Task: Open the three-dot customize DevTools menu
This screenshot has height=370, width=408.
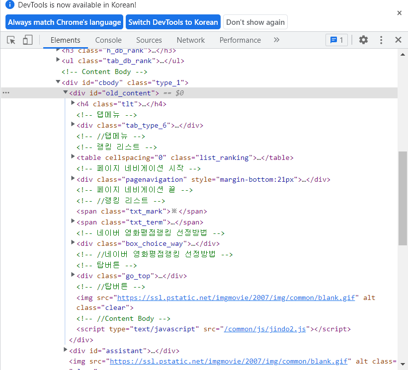Action: [381, 40]
